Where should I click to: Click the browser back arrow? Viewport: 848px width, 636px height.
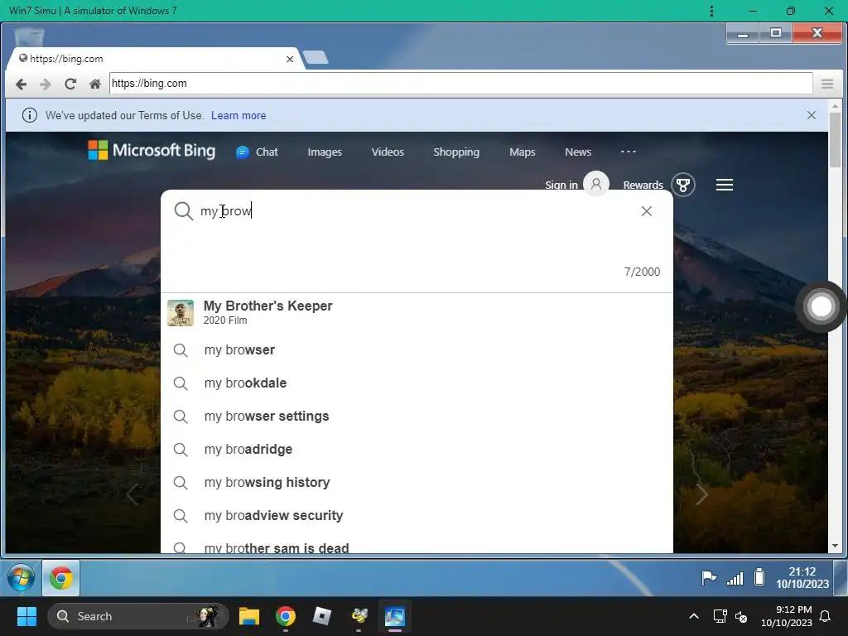tap(21, 84)
